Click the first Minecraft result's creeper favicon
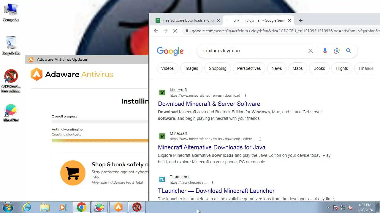The width and height of the screenshot is (380, 213). [x=162, y=93]
